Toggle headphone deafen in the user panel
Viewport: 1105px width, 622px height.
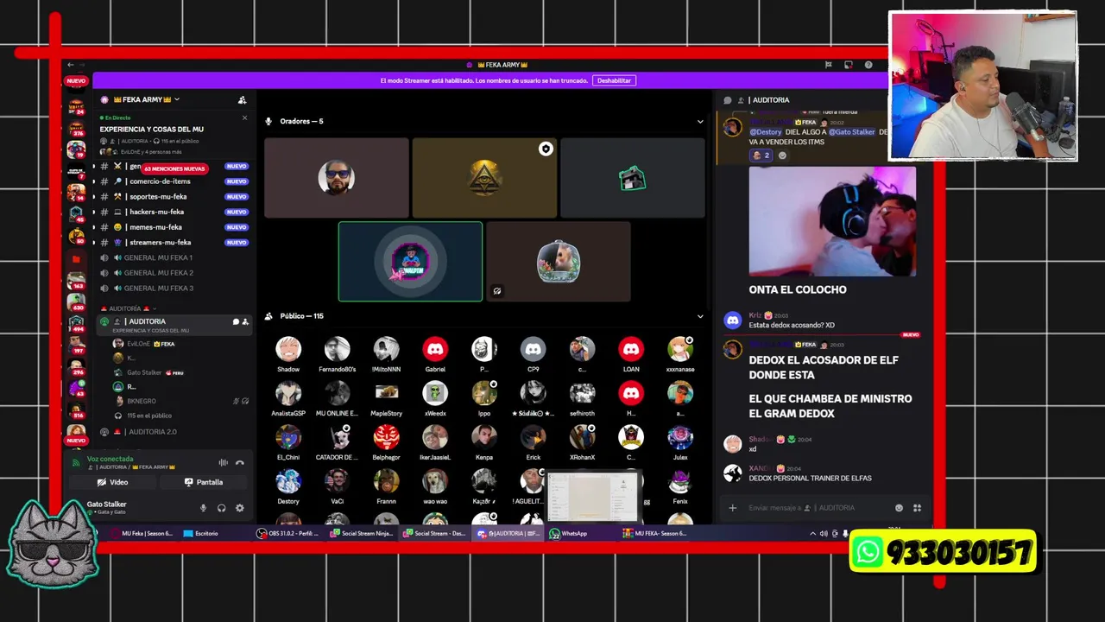point(222,508)
